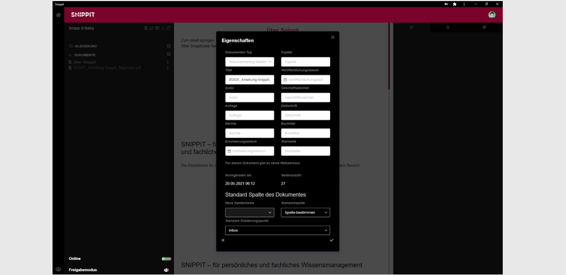Open the Neue Spaltenfarbe dropdown
Viewport: 566px width, 275px height.
(249, 212)
